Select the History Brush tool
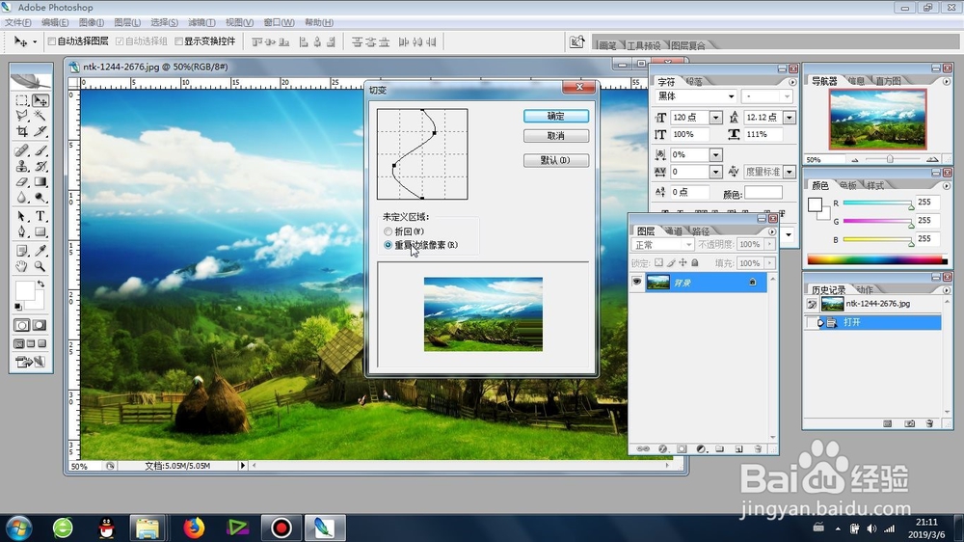This screenshot has width=964, height=542. click(x=40, y=166)
